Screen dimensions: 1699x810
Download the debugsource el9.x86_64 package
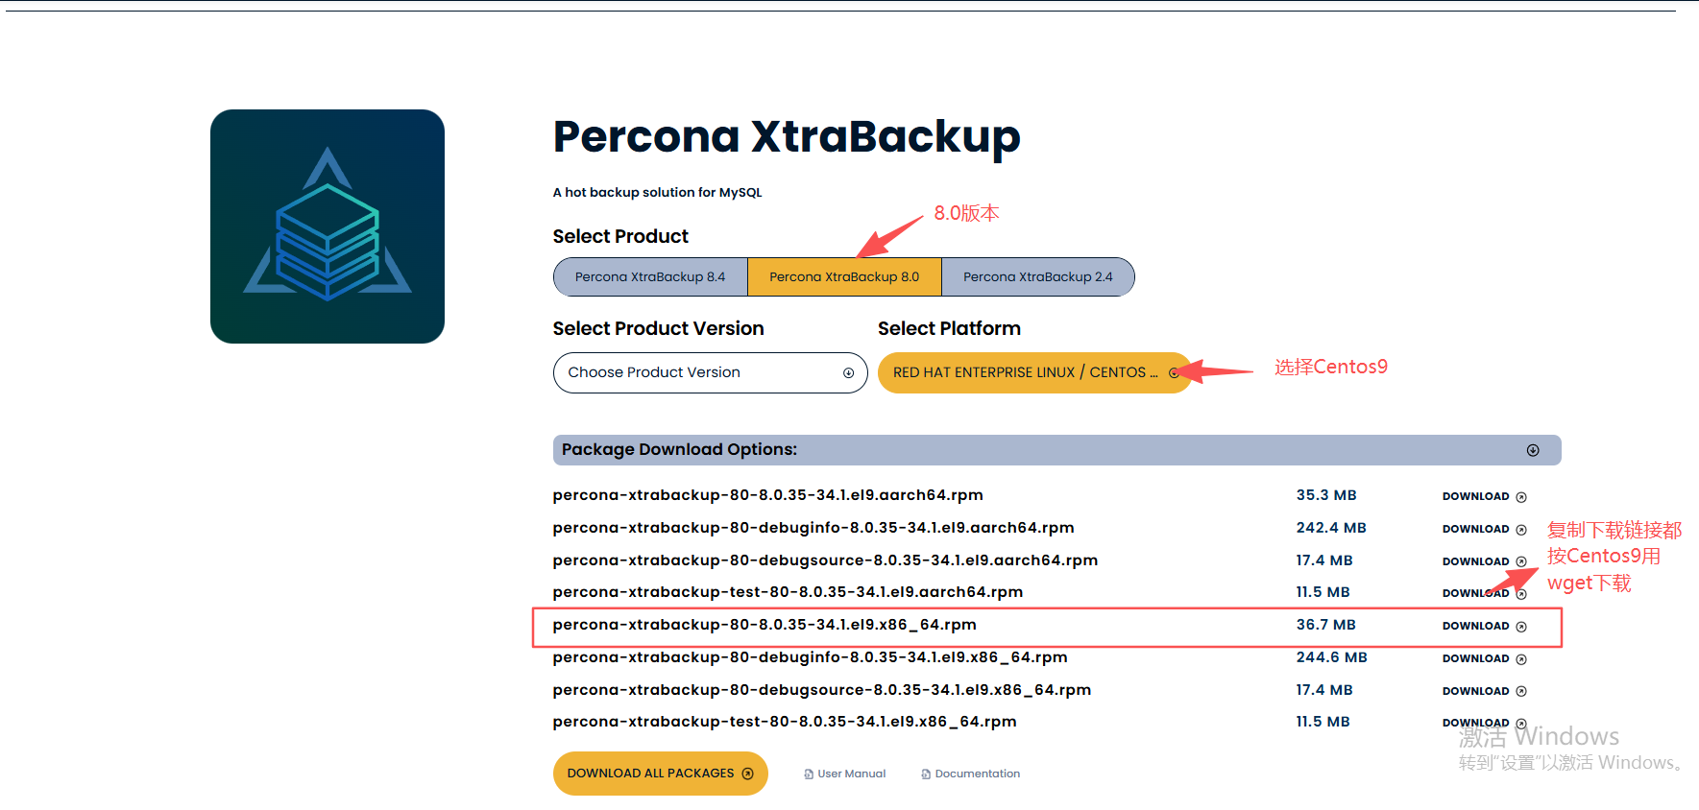click(x=1484, y=691)
